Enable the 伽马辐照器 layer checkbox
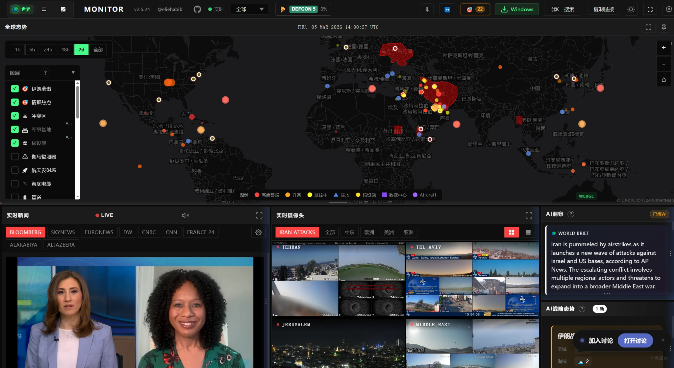The image size is (674, 368). [15, 157]
